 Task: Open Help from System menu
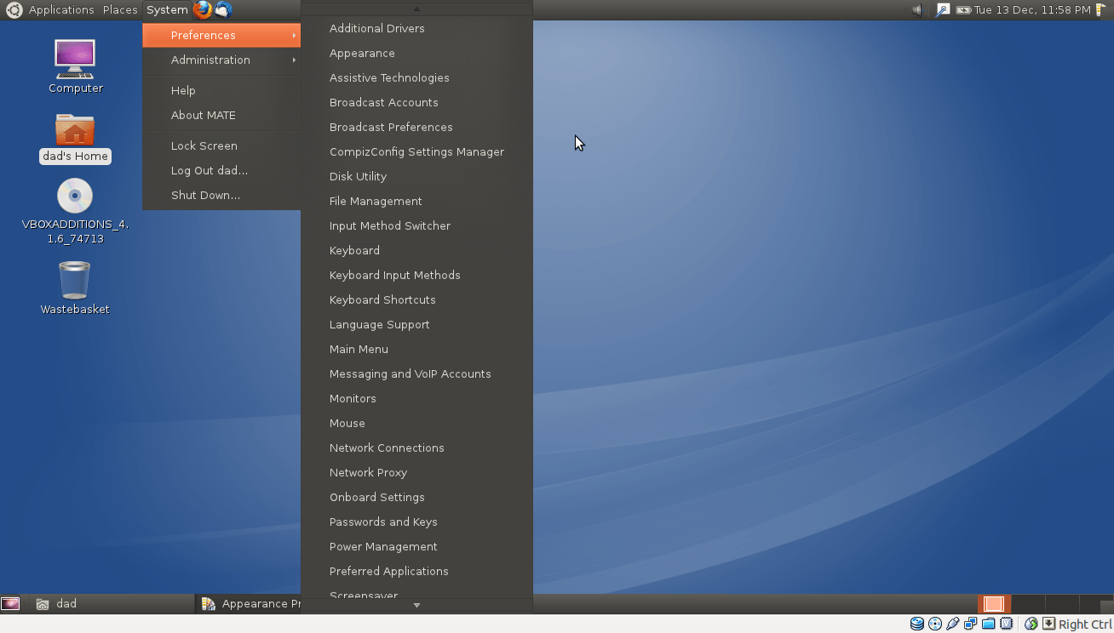pos(221,90)
